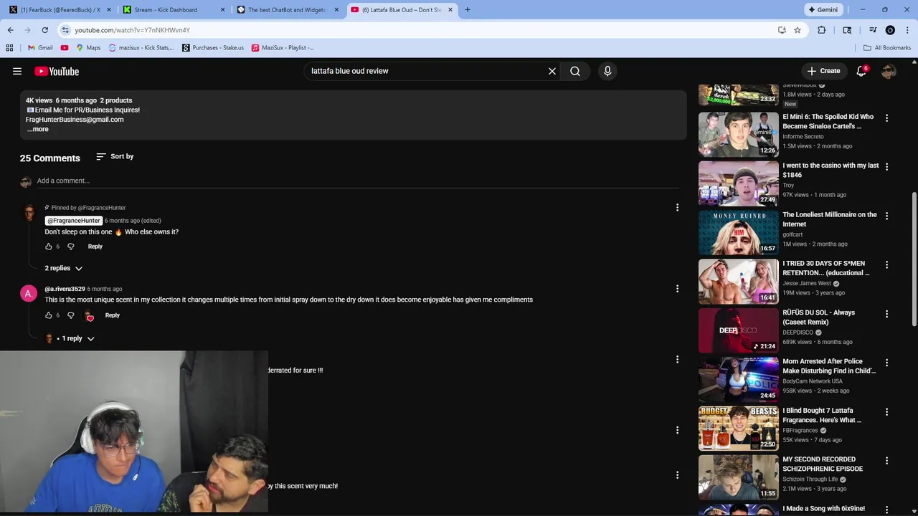Click the address bar URL
918x516 pixels.
pyautogui.click(x=132, y=30)
